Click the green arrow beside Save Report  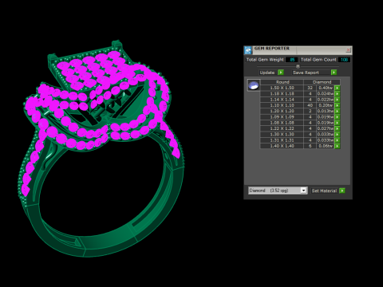[x=334, y=73]
